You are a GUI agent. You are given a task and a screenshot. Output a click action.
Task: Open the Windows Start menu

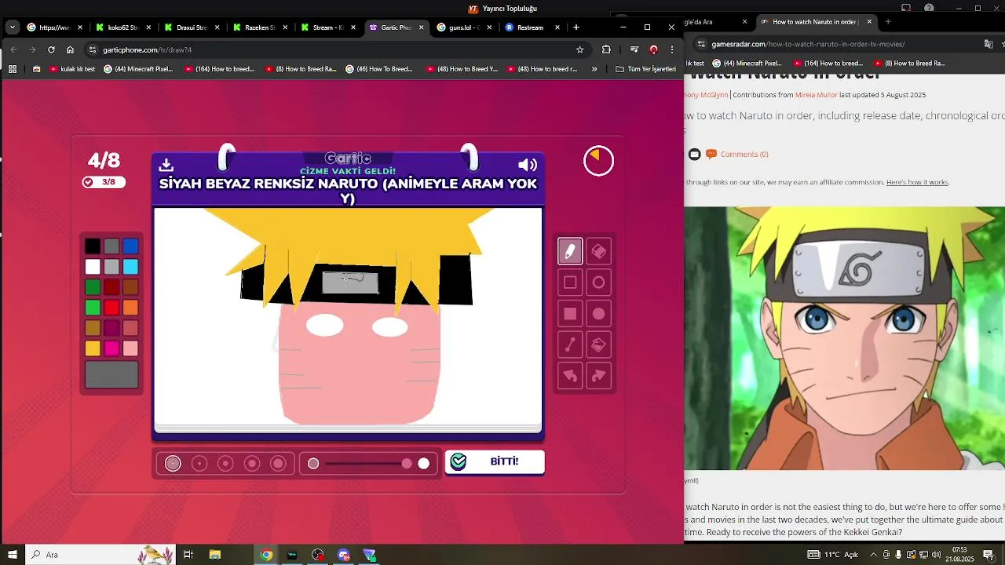(13, 555)
